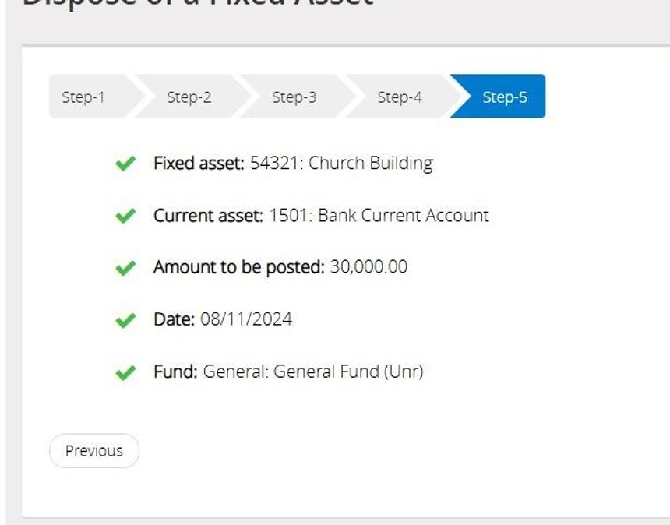Click the 08/11/2024 date value
The image size is (670, 525).
246,319
